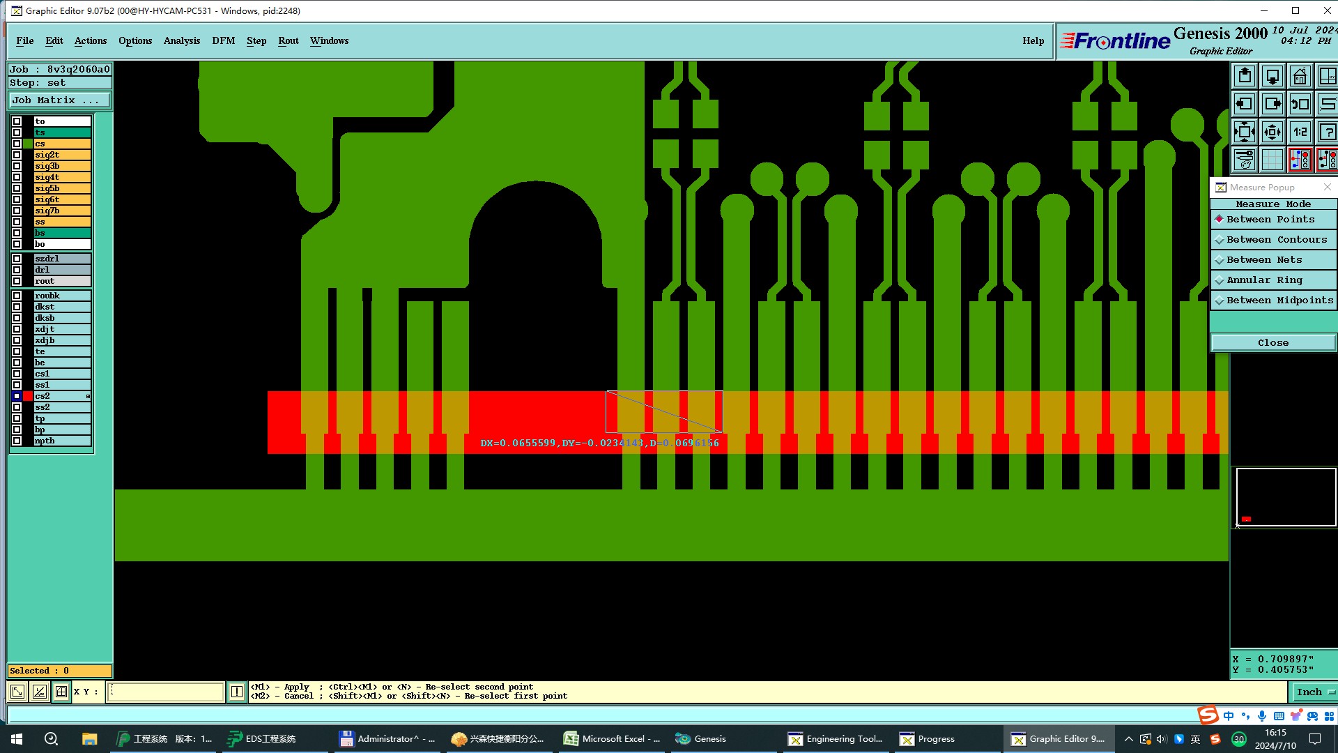Open the tools and palette settings icon

tap(1245, 160)
